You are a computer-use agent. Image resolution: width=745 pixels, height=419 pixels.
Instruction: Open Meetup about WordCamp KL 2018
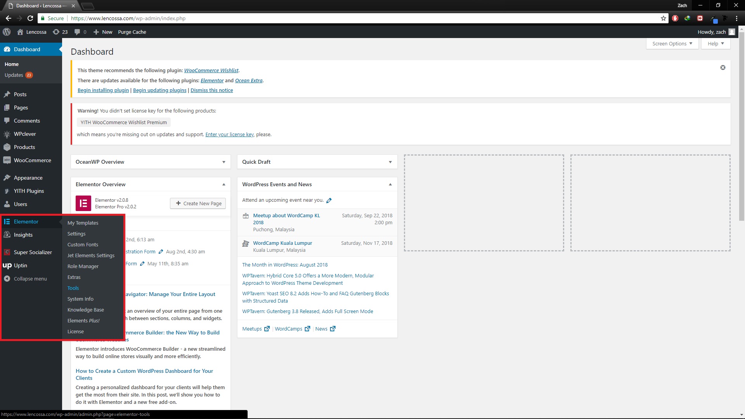click(x=286, y=219)
